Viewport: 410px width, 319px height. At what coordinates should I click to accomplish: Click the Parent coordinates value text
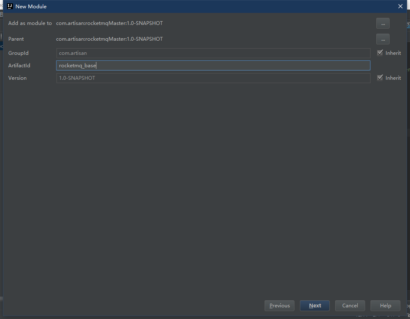tap(109, 39)
